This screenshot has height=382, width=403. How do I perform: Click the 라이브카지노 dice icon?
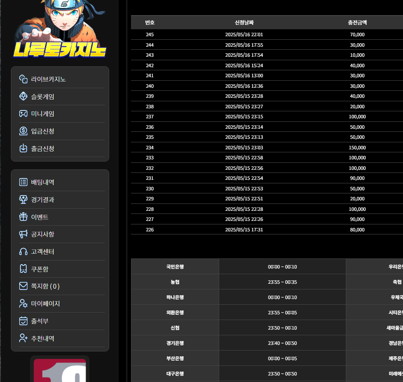(x=24, y=79)
